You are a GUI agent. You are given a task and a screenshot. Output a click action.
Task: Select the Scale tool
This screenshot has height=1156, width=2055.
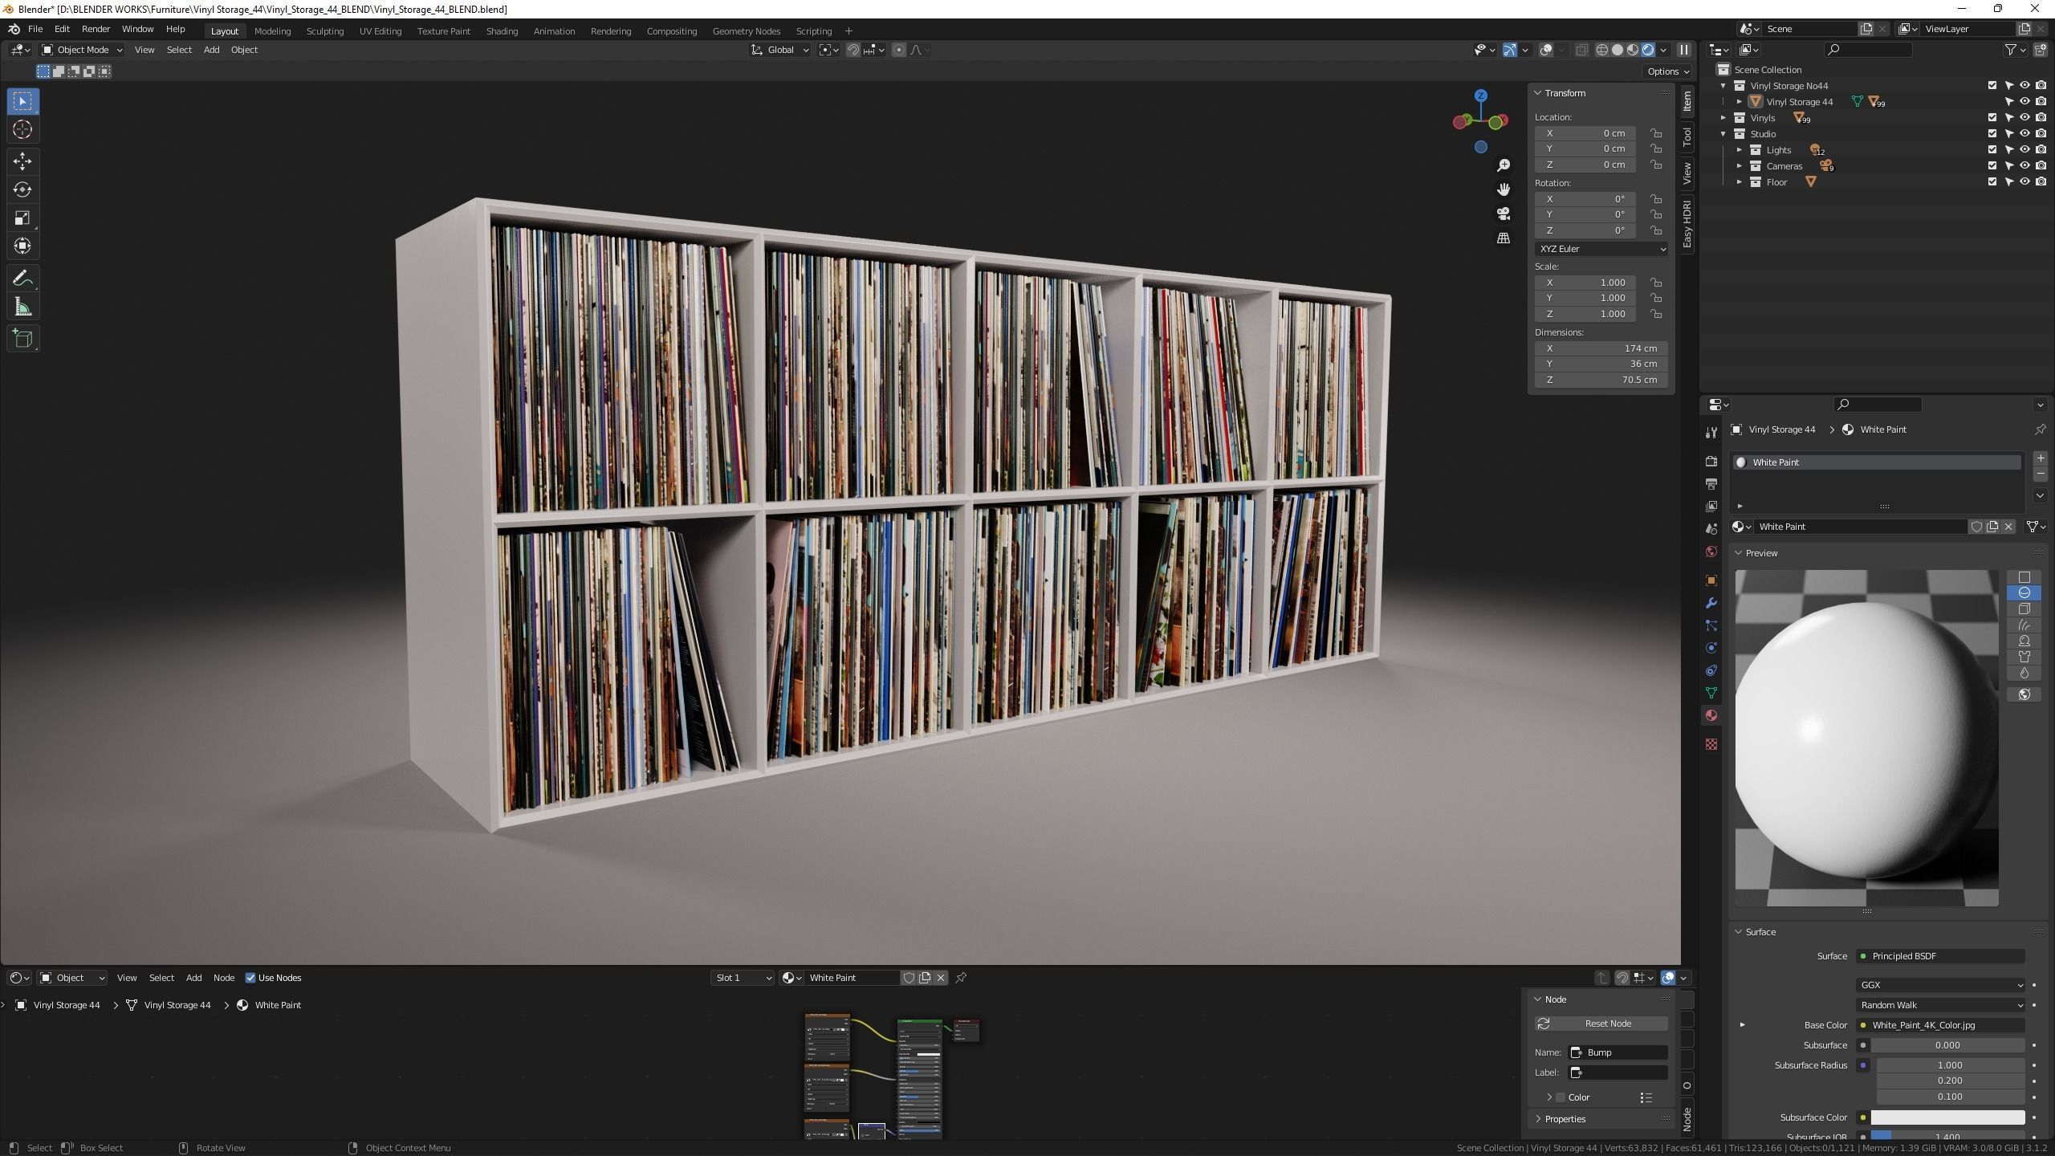[22, 218]
